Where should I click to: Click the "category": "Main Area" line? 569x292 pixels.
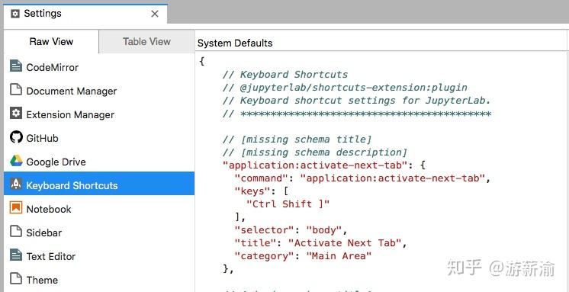tap(303, 256)
